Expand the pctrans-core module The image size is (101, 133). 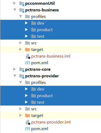(15, 69)
